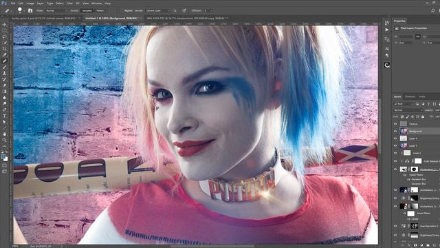Screen dimensions: 440x248
Task: Open the Window menu
Action: (96, 3)
